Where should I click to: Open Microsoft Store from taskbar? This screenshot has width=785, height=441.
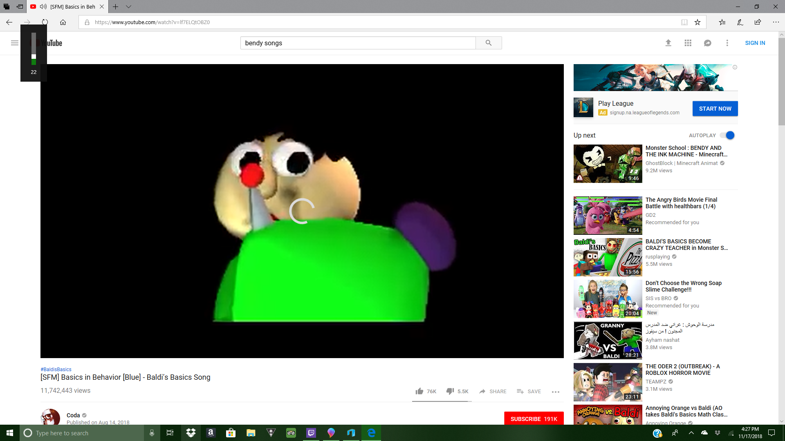point(231,433)
